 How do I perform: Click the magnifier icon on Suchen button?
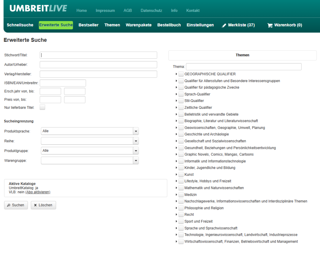(x=9, y=205)
